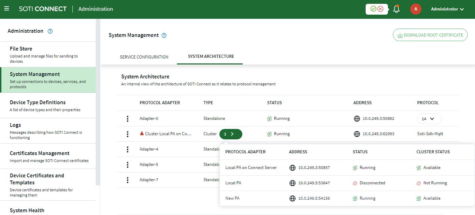The height and width of the screenshot is (215, 475).
Task: Open the hamburger navigation menu
Action: click(x=7, y=9)
